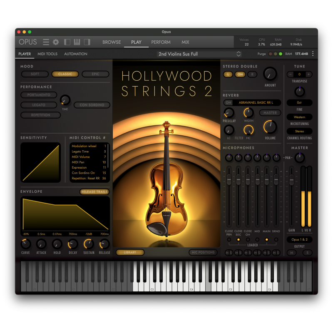The width and height of the screenshot is (333, 333).
Task: Click the reverb Predelay knob
Action: 229,113
